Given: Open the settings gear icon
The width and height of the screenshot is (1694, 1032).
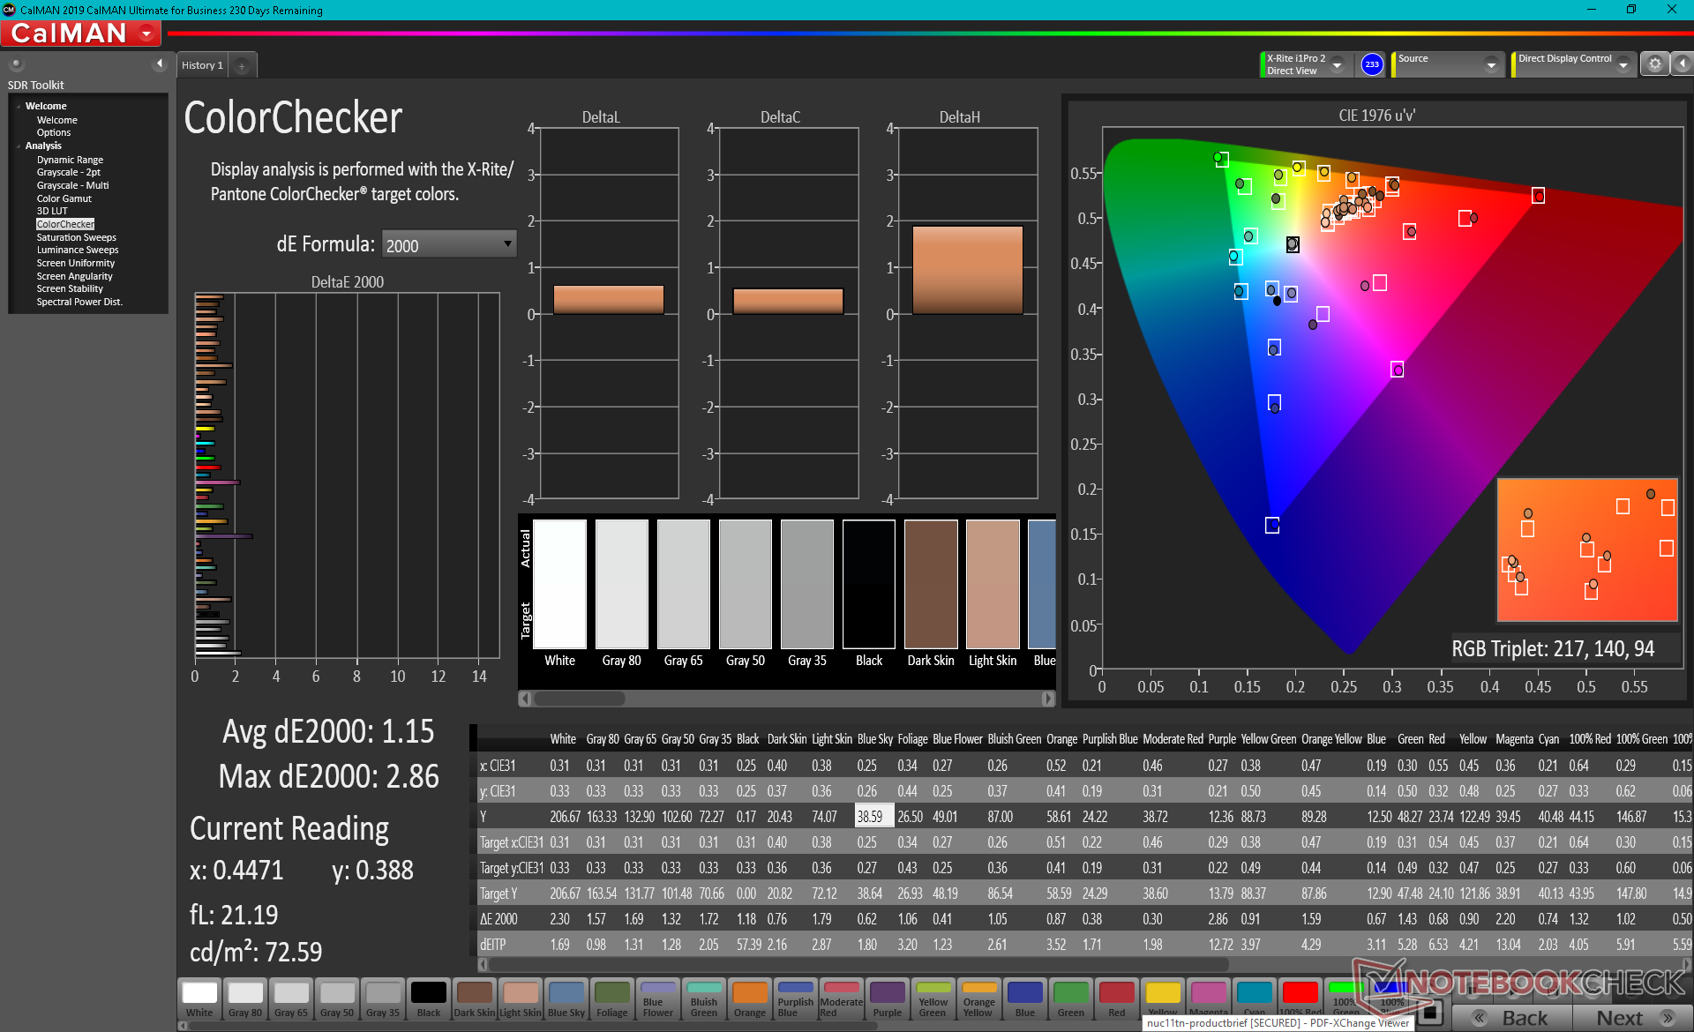Looking at the screenshot, I should (1654, 64).
